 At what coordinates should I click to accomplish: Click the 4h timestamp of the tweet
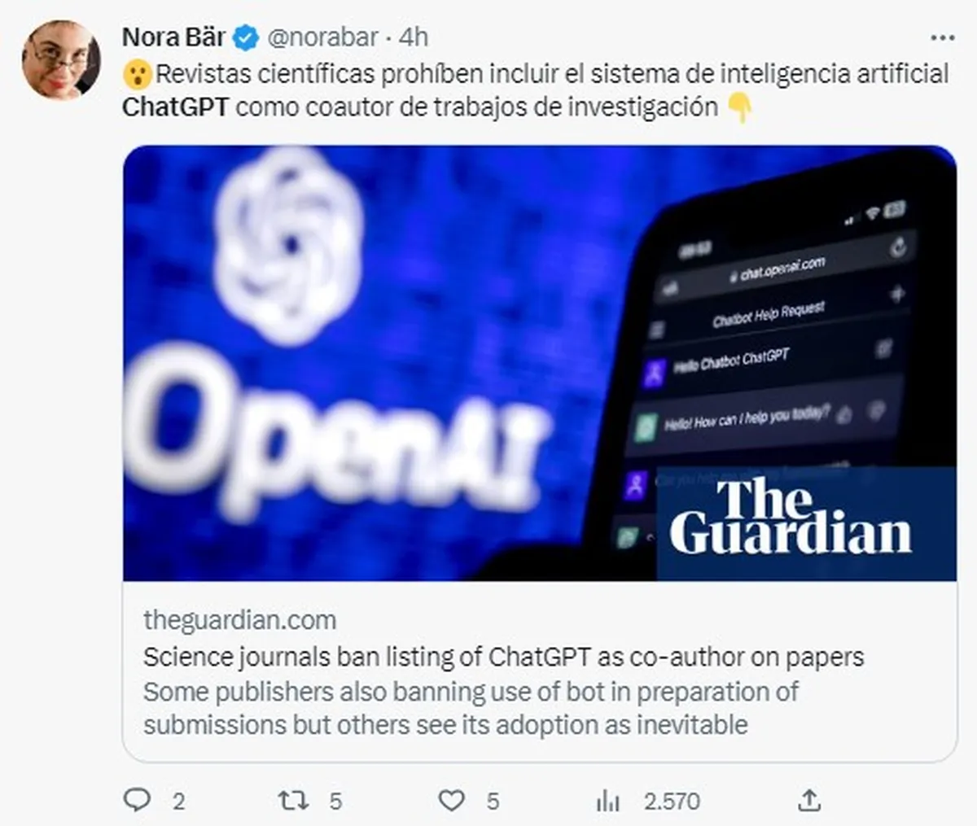point(414,37)
